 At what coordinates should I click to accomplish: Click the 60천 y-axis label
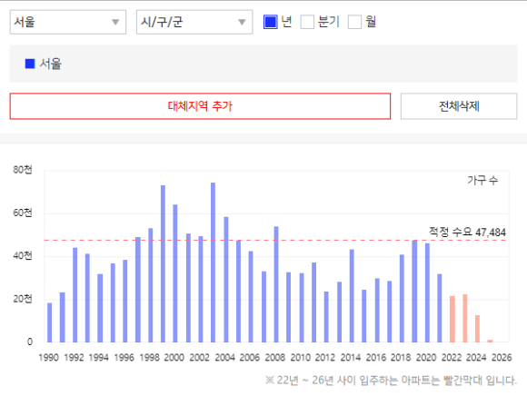point(23,213)
